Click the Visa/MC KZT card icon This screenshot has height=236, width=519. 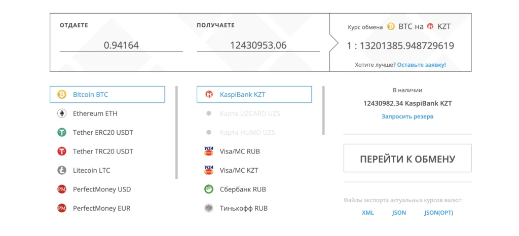(209, 171)
